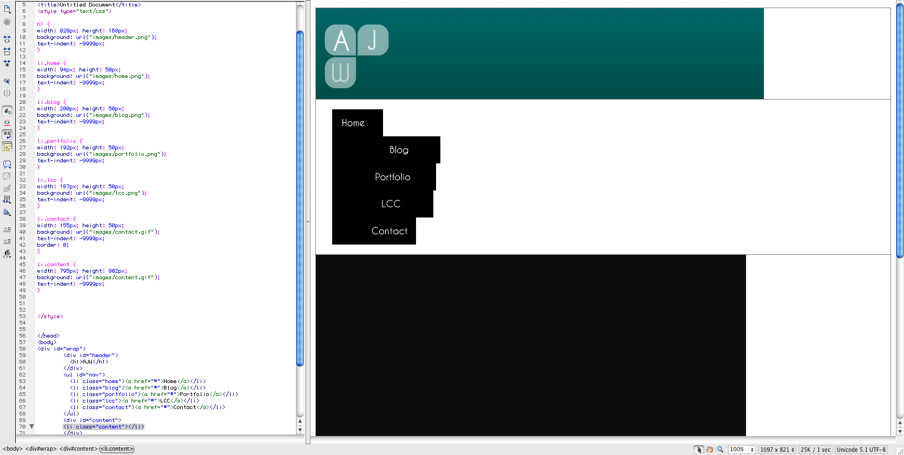Click the Contact link in design preview
The width and height of the screenshot is (904, 455).
(x=390, y=231)
